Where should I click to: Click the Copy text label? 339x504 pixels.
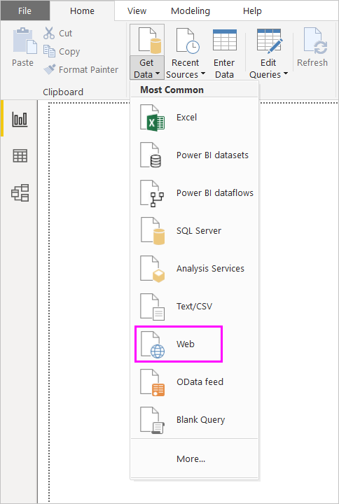(x=69, y=51)
